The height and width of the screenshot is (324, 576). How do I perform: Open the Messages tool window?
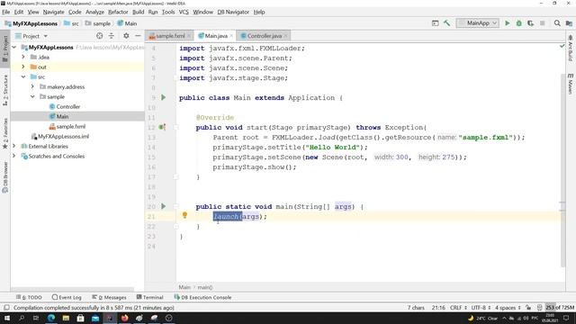(109, 297)
